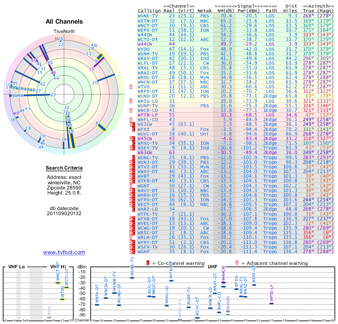This screenshot has height=324, width=338.
Task: Click the Path column header
Action: [271, 11]
